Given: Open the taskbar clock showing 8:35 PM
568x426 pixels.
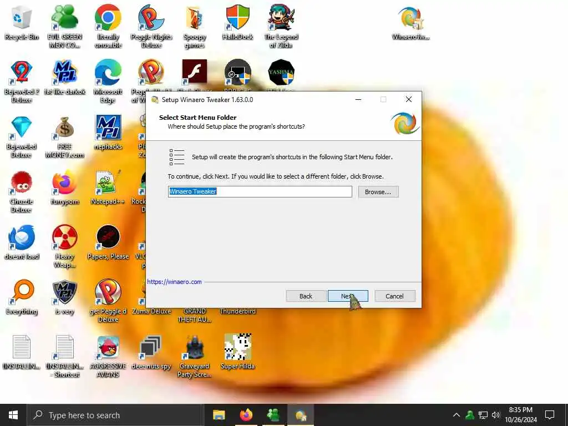Looking at the screenshot, I should point(520,415).
